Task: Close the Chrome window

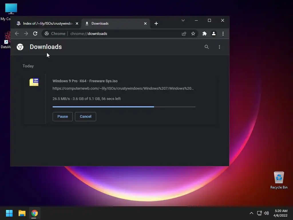Action: (x=223, y=20)
